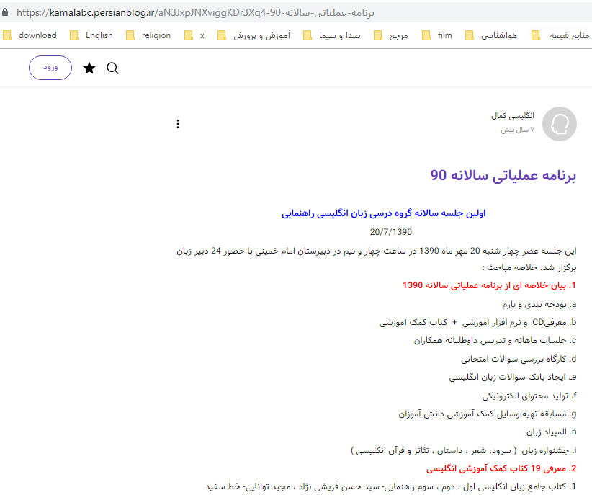Click the line برگزار شد. خلاصه مباحث
The height and width of the screenshot is (495, 592).
point(529,267)
